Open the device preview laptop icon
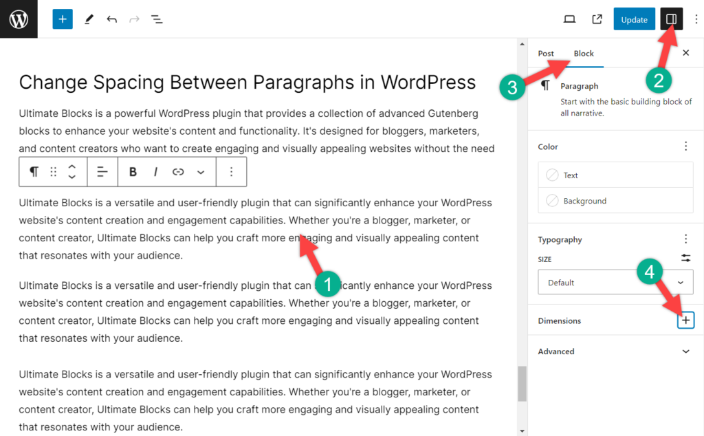The image size is (704, 436). [570, 19]
